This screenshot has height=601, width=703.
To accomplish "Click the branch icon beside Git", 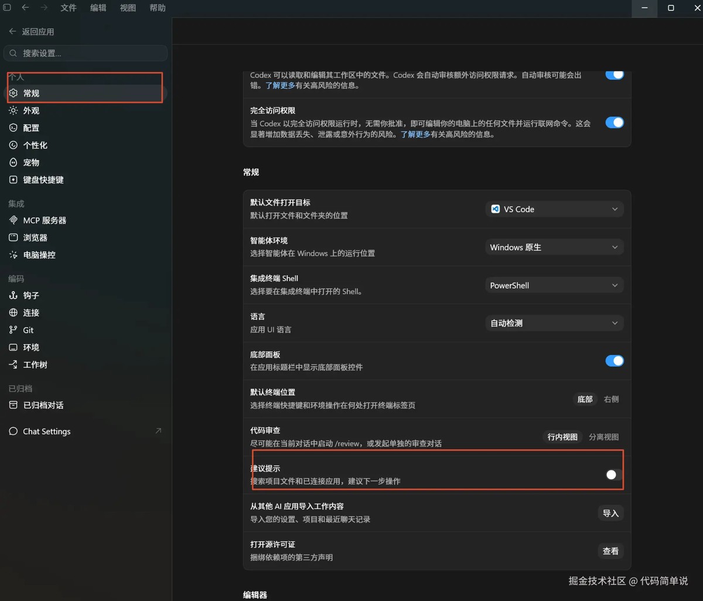I will [x=13, y=330].
